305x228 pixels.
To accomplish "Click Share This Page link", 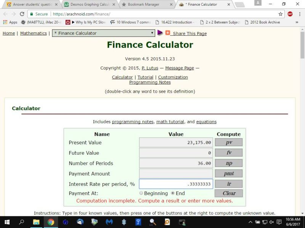I will 189,33.
